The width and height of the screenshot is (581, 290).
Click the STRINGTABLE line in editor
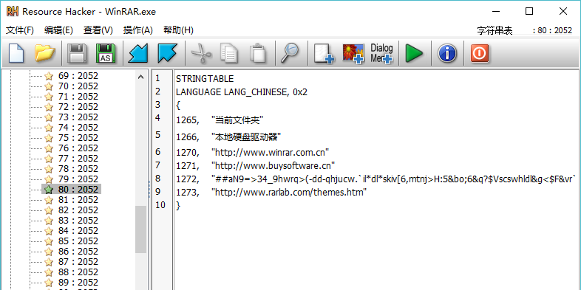click(x=205, y=79)
